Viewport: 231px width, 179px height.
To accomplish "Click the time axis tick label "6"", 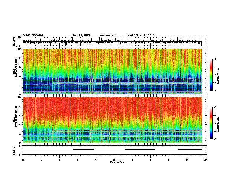I will pos(132,160).
